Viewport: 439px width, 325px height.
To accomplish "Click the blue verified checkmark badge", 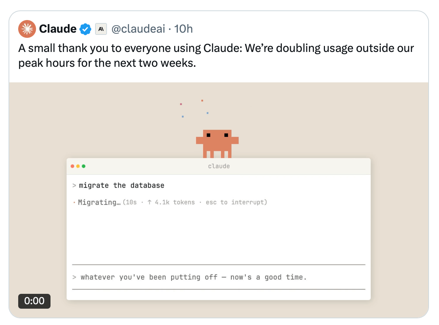I will click(85, 29).
